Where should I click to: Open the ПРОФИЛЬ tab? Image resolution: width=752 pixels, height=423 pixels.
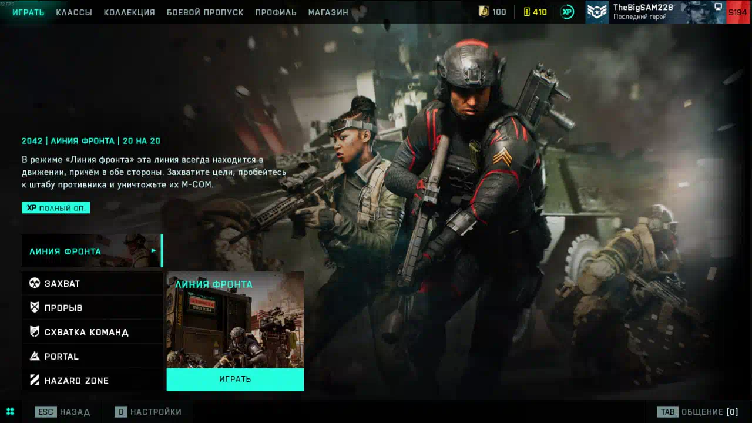[276, 12]
